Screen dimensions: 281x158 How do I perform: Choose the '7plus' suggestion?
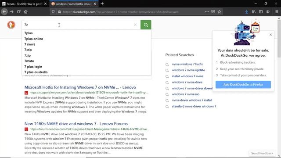29,33
